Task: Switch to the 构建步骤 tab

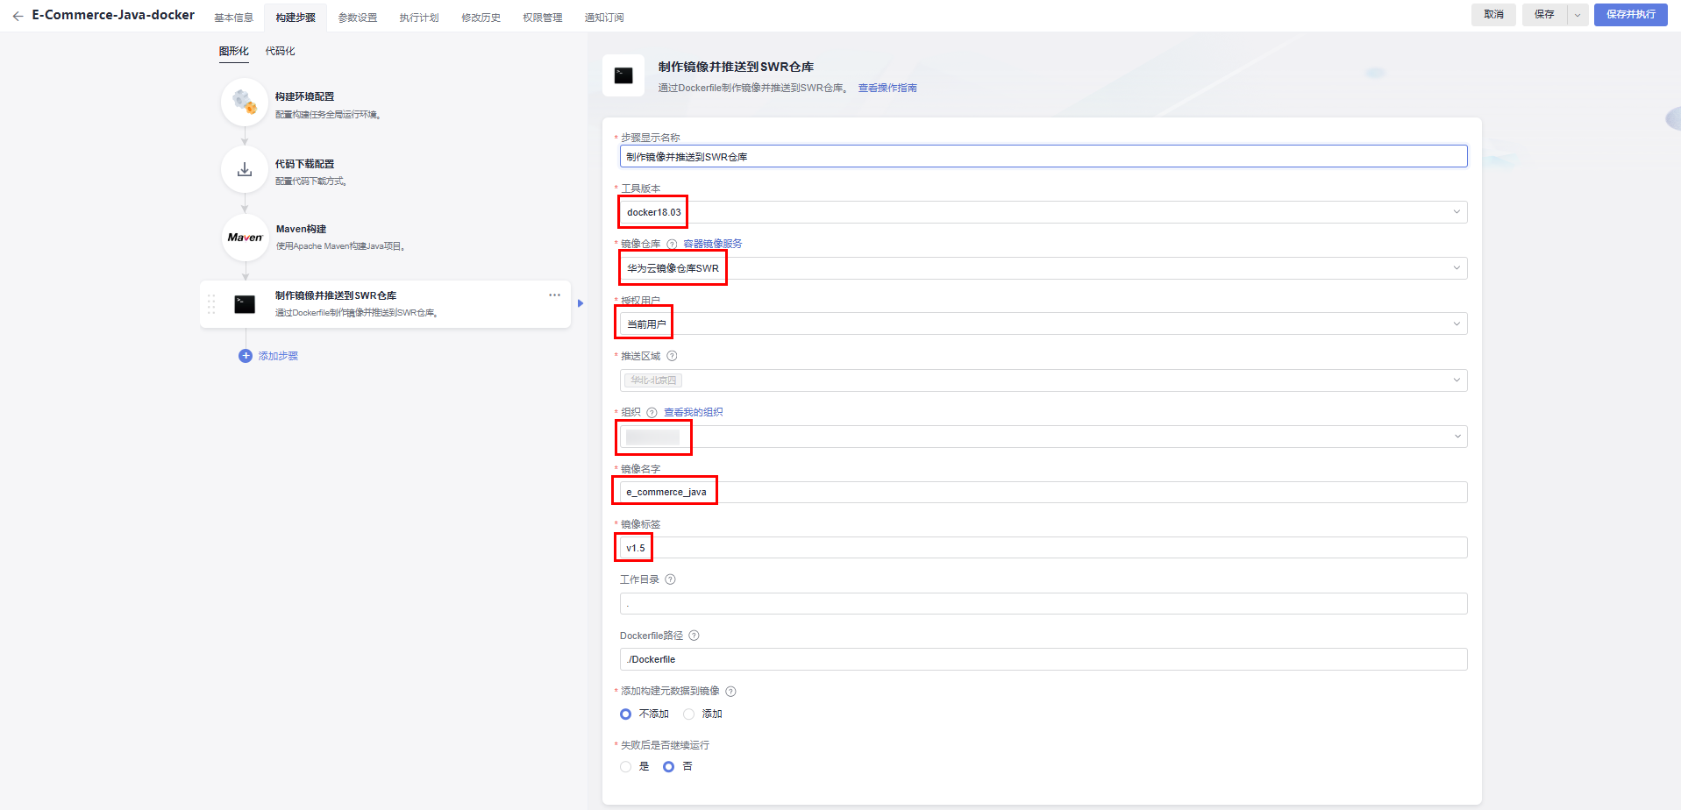Action: (x=296, y=18)
